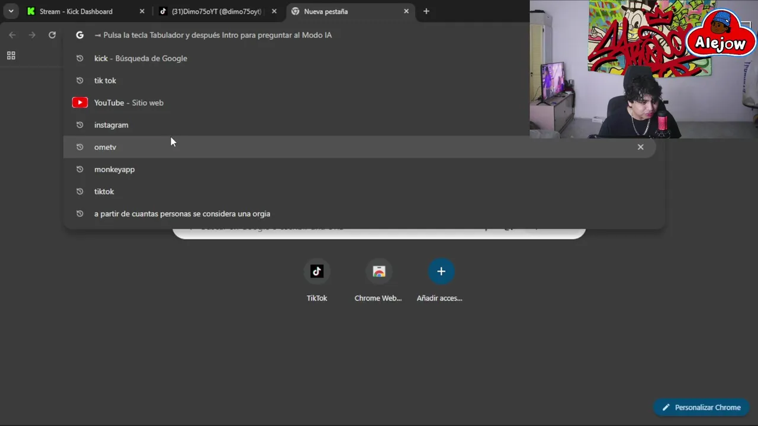The height and width of the screenshot is (426, 758).
Task: Click Personalizar Chrome button
Action: 701,407
